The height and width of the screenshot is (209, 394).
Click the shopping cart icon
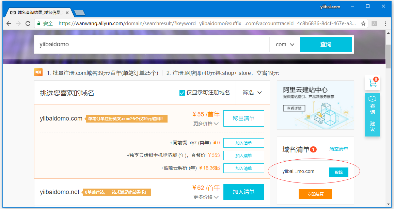pos(372,83)
